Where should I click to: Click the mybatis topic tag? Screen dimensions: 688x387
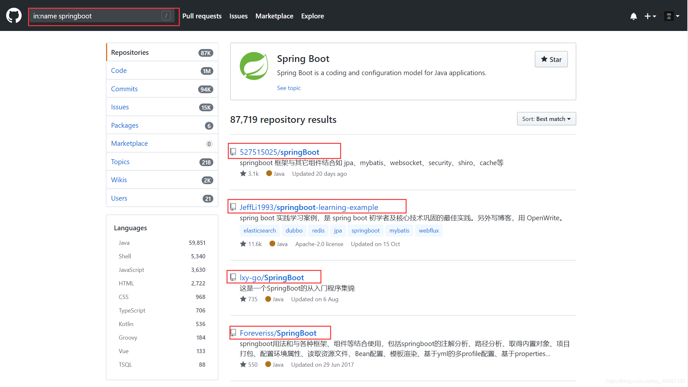[x=399, y=231]
